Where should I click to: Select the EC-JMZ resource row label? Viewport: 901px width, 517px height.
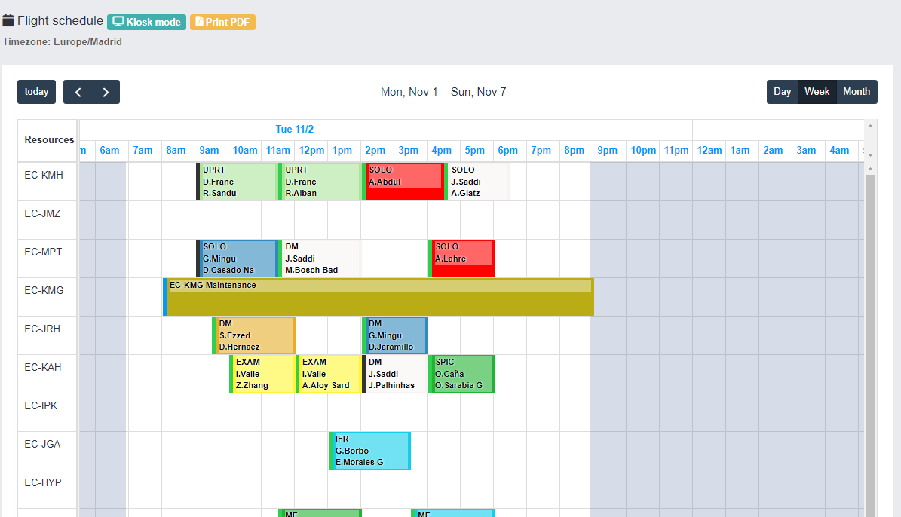coord(42,214)
